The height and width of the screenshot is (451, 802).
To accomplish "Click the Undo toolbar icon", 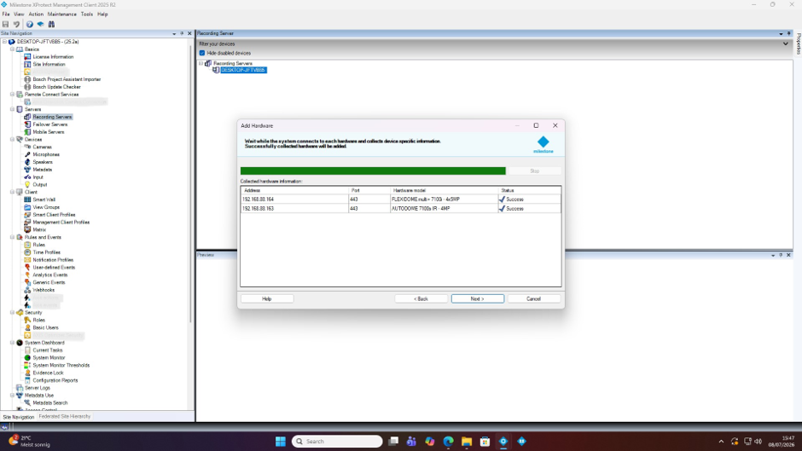I will 16,24.
